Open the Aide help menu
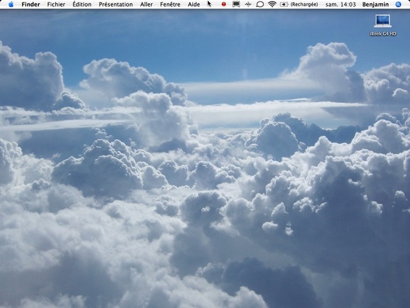The image size is (410, 308). pos(193,4)
